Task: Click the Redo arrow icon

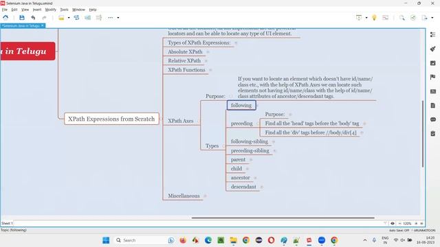Action: tap(44, 18)
